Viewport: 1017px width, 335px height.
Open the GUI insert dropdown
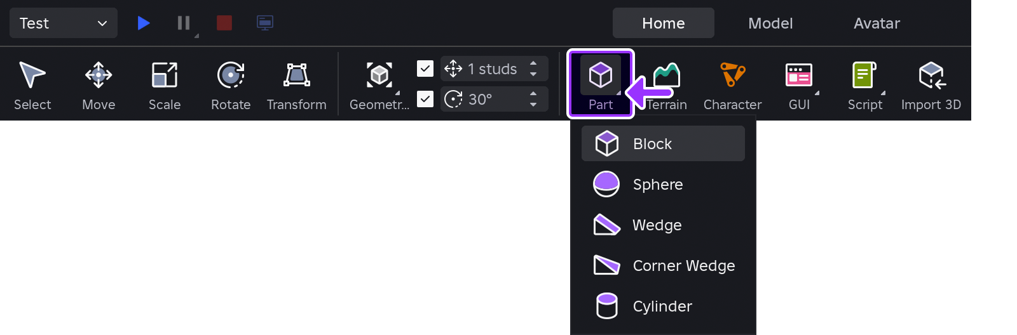tap(817, 93)
